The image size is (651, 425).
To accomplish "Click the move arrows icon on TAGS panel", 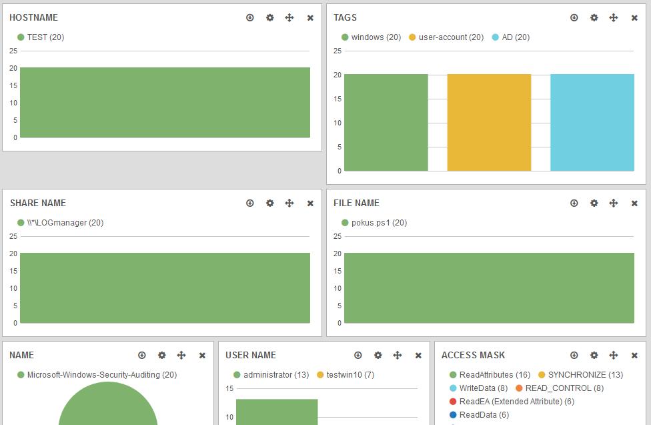I will click(614, 17).
